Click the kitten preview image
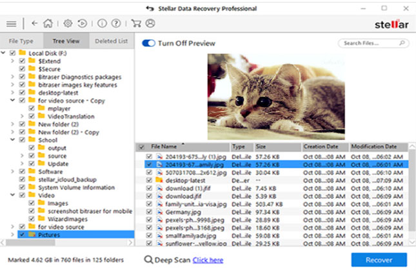This screenshot has height=271, width=416. tap(276, 97)
